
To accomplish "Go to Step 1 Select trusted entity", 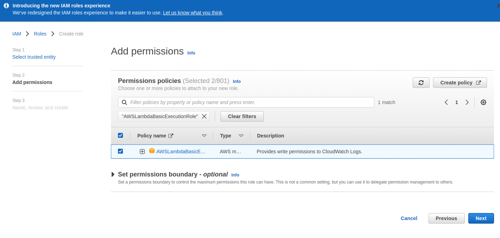I will 34,57.
